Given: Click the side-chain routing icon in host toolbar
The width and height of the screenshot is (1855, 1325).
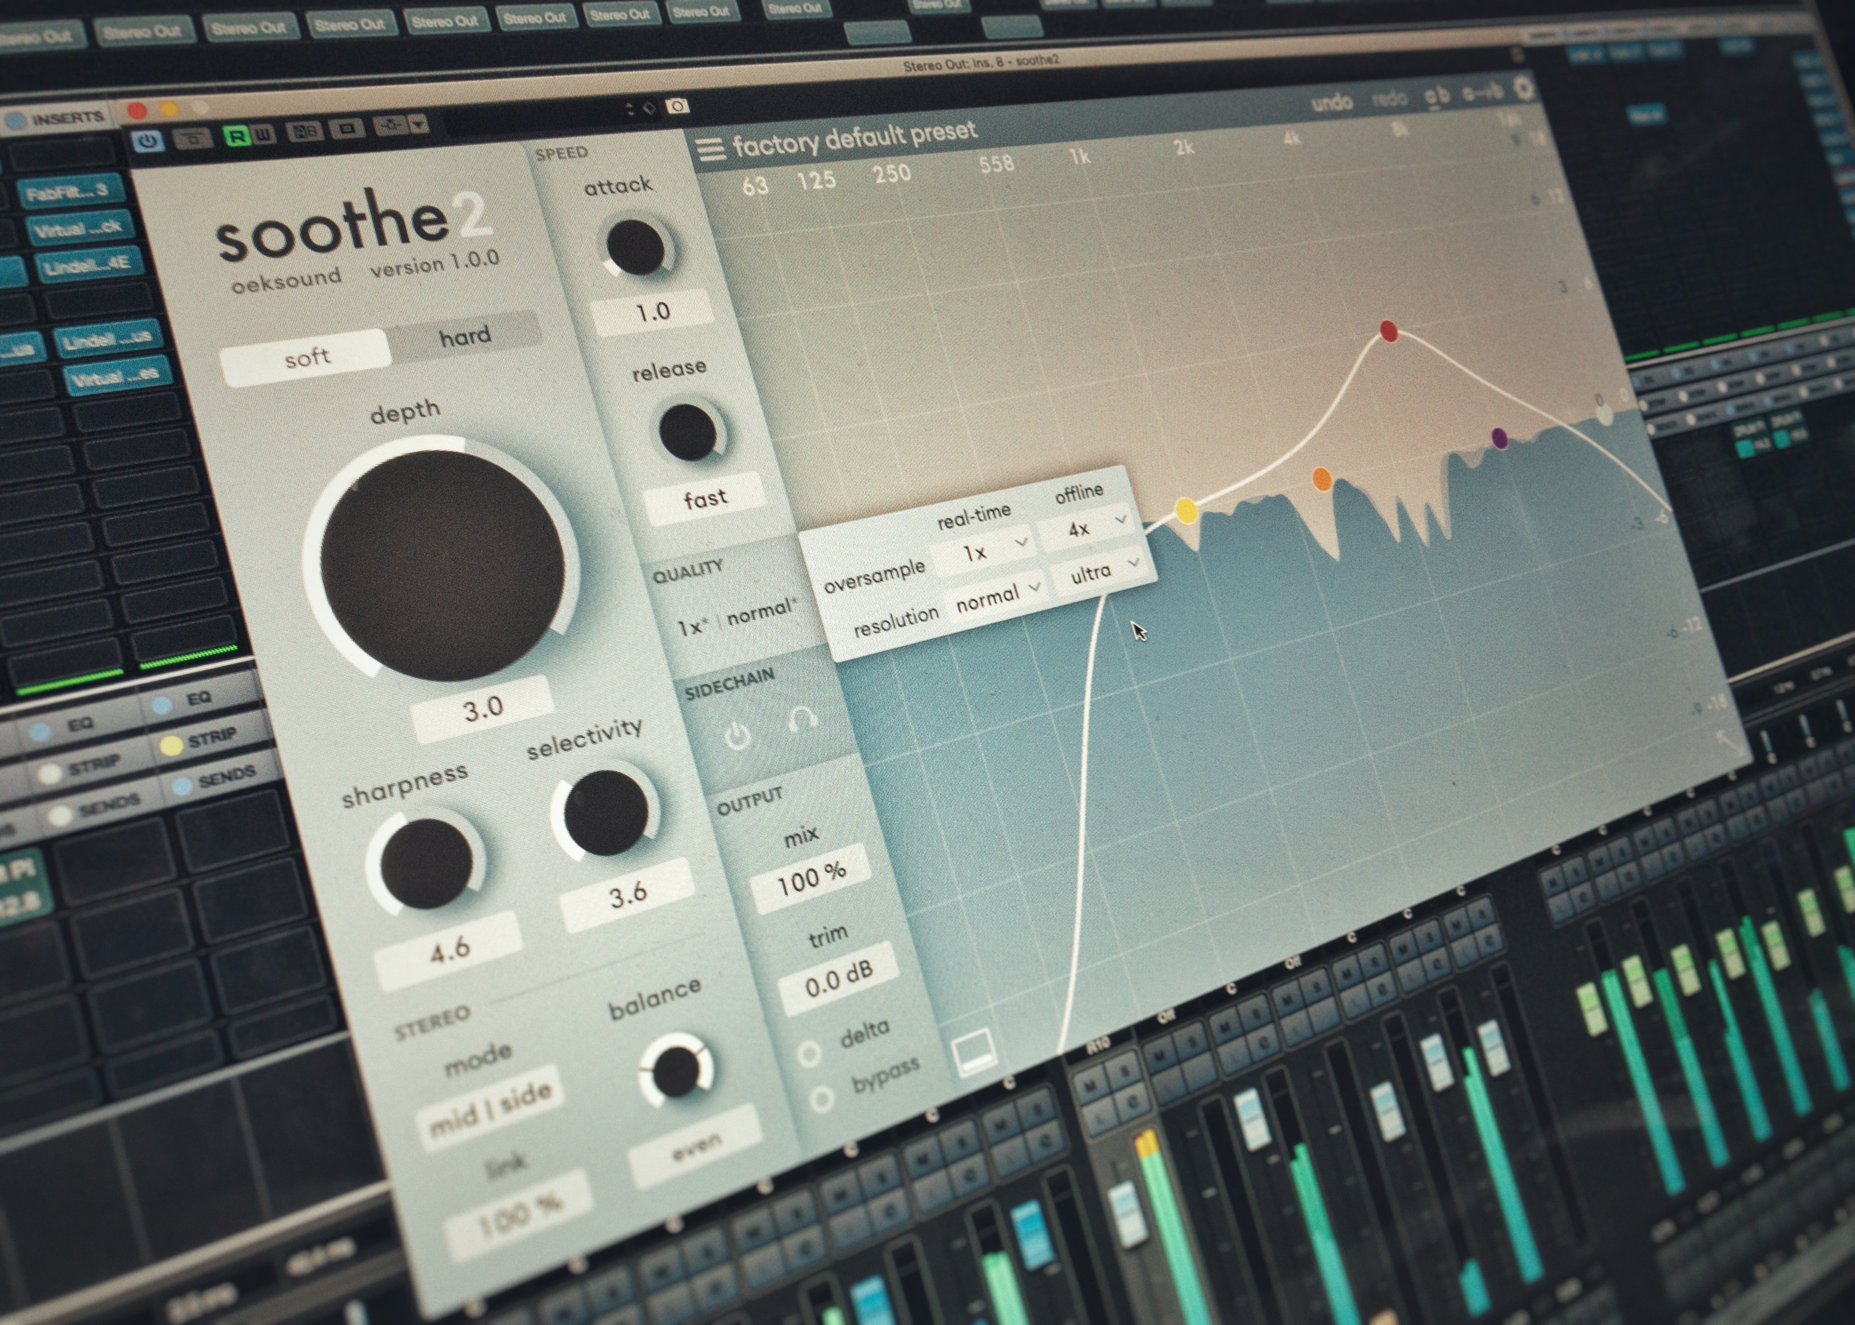Looking at the screenshot, I should click(391, 126).
